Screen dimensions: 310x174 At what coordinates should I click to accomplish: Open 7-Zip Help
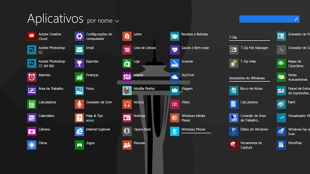click(234, 63)
